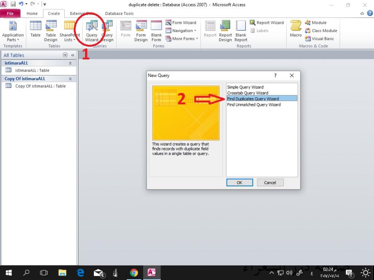
Task: Create a Blank Report
Action: (x=240, y=31)
